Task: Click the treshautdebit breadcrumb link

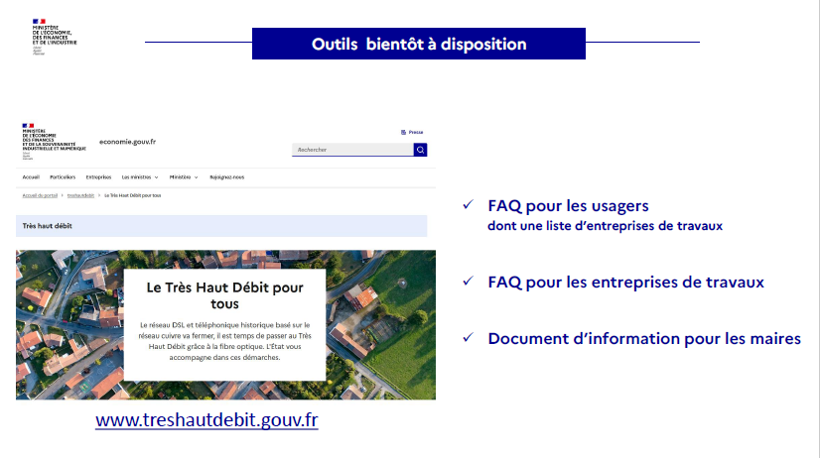Action: click(x=81, y=196)
